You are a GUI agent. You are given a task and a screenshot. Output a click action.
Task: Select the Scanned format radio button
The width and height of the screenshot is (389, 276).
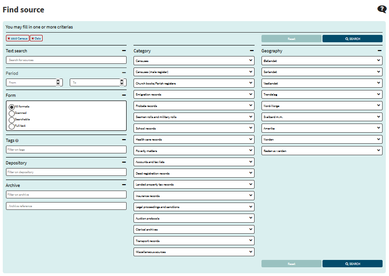(x=11, y=113)
